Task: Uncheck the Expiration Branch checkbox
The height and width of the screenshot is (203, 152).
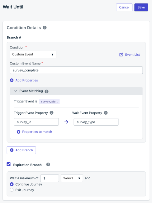Action: (x=9, y=164)
